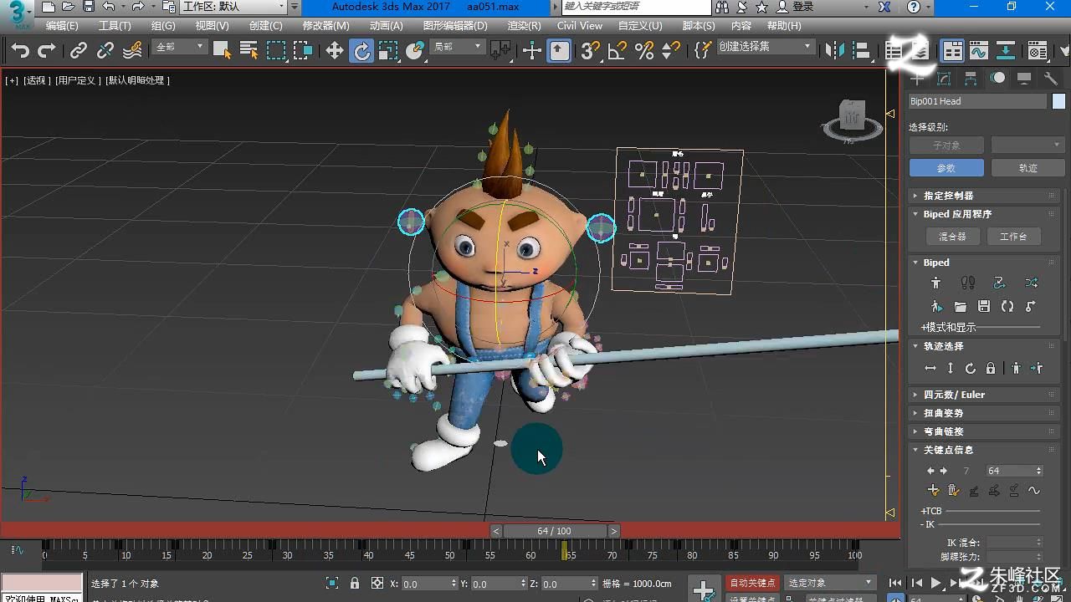Open the 修改器(M) menu
This screenshot has height=602, width=1071.
(325, 26)
